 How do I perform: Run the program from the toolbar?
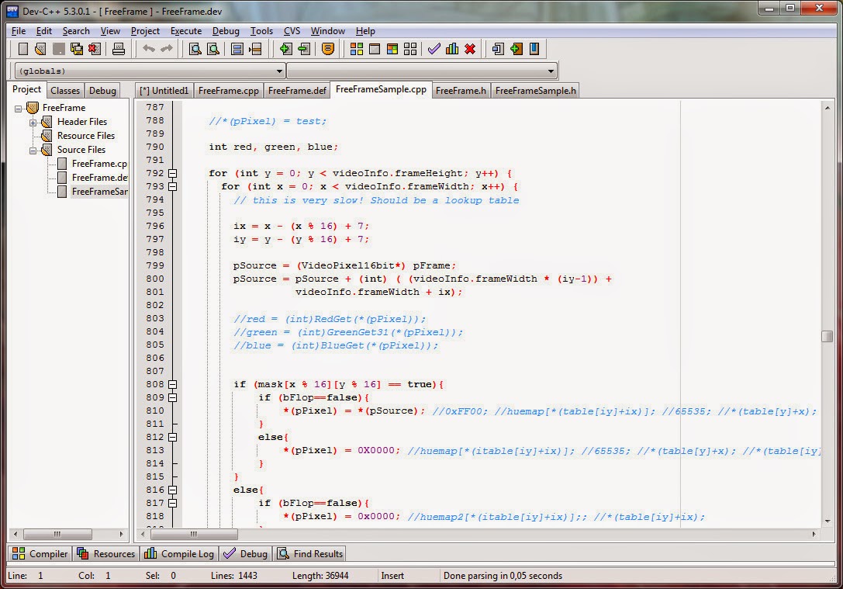(452, 48)
